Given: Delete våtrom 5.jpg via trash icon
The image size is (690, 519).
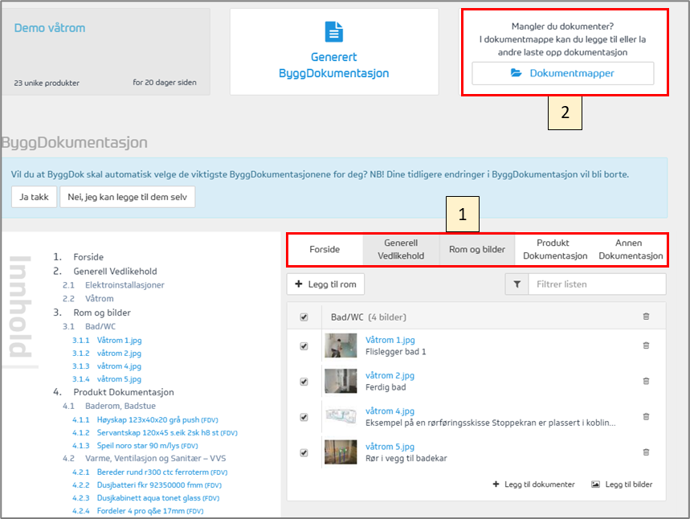Looking at the screenshot, I should point(646,452).
